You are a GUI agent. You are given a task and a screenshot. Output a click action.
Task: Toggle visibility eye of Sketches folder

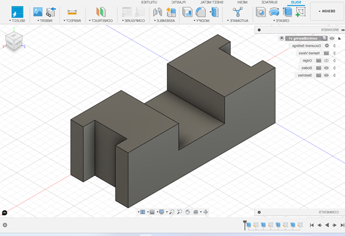tap(326, 75)
